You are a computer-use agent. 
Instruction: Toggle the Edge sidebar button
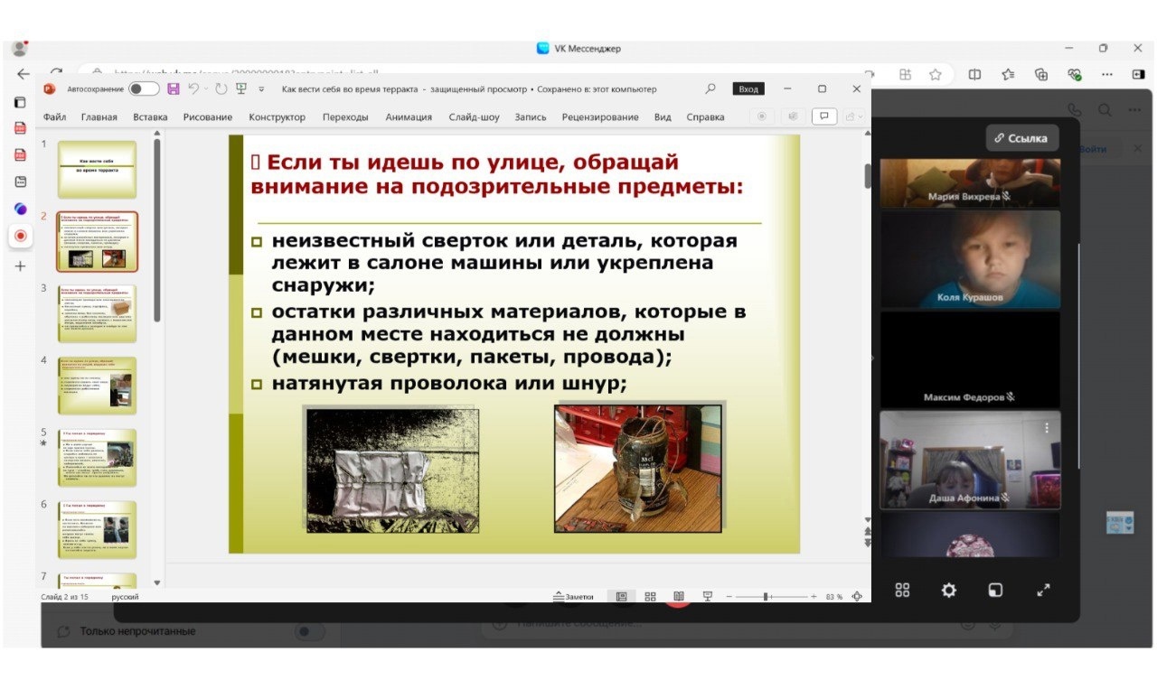pos(1141,75)
